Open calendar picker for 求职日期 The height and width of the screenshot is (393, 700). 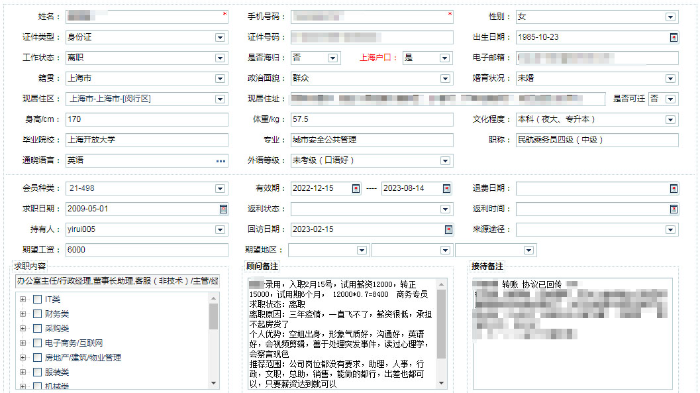click(x=224, y=209)
